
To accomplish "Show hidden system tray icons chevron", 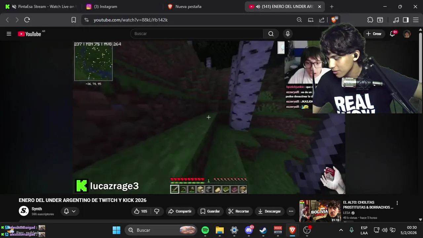I will tap(341, 230).
